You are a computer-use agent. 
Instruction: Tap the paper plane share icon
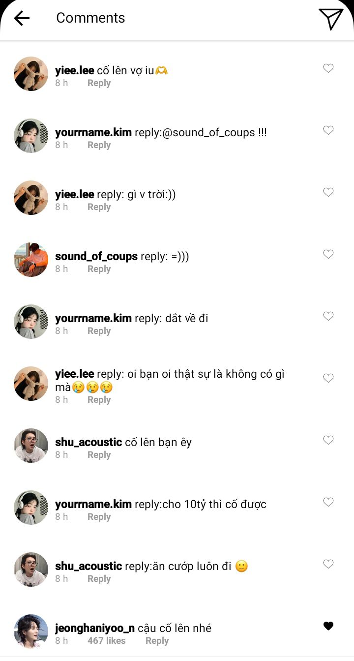331,19
